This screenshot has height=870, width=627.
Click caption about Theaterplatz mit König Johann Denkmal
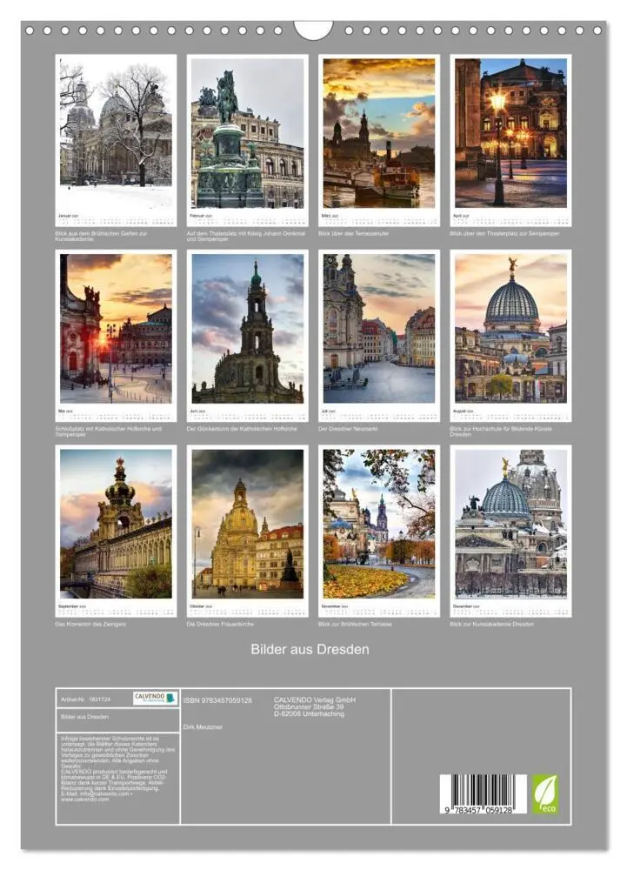245,237
